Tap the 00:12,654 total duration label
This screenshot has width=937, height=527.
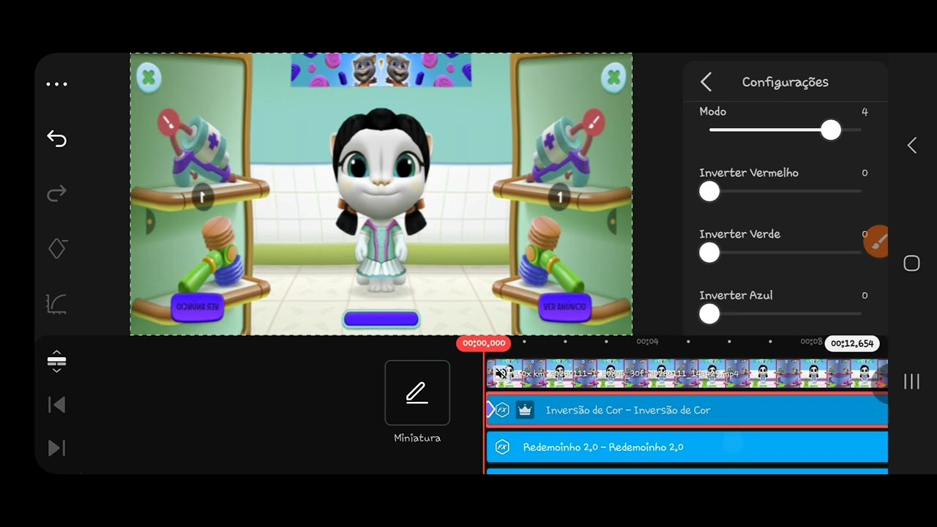852,343
